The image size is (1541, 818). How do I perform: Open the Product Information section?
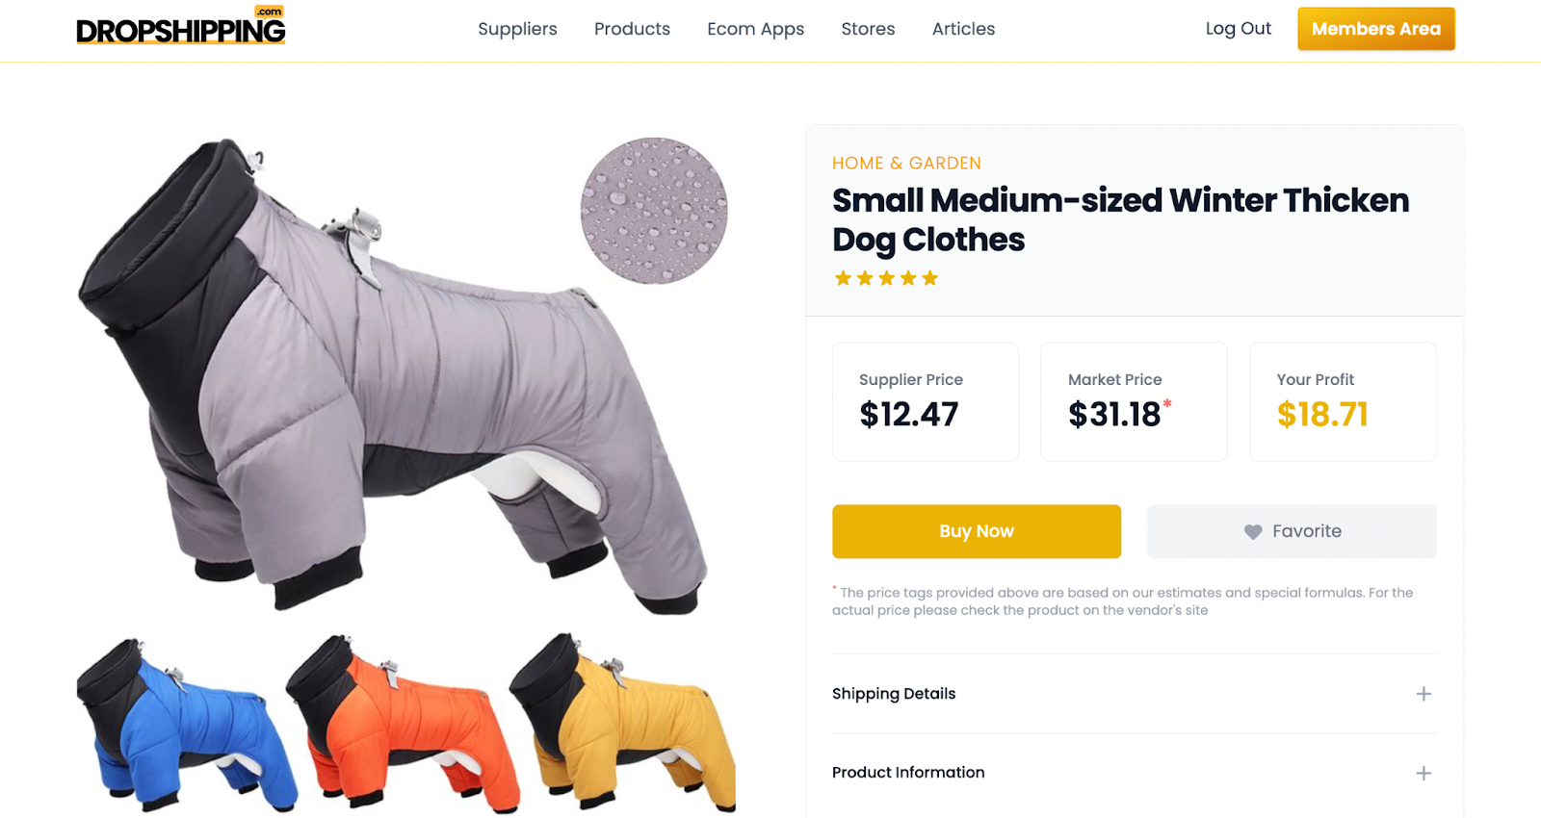tap(1134, 773)
